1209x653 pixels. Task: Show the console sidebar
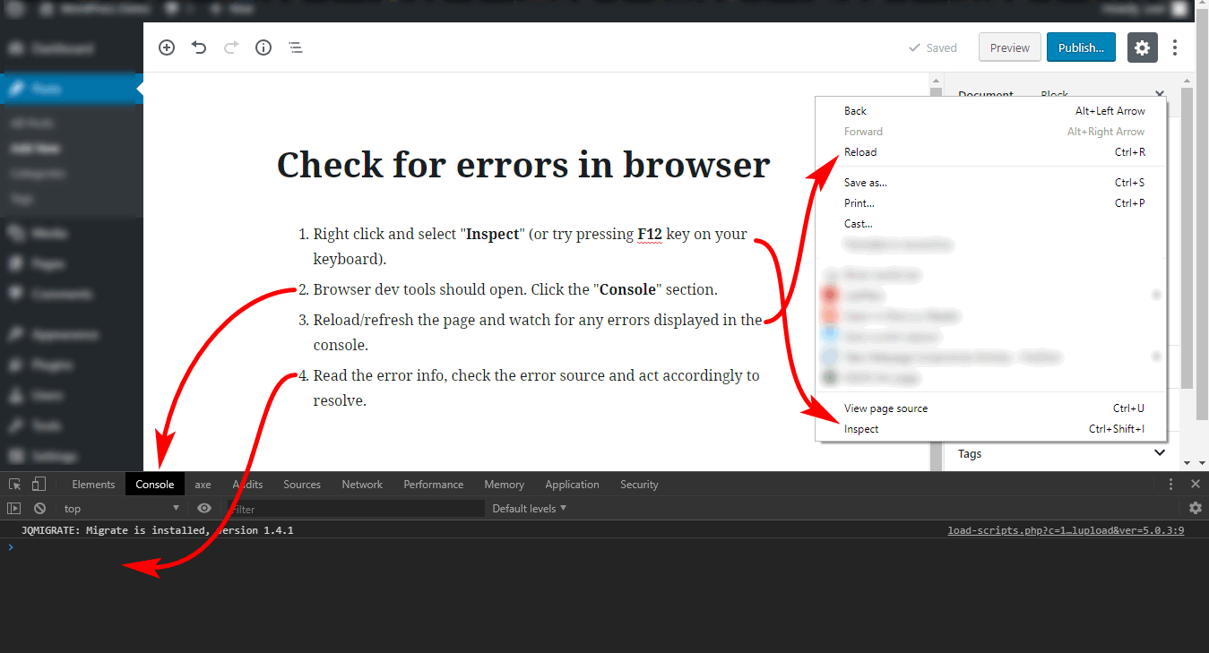[x=13, y=508]
